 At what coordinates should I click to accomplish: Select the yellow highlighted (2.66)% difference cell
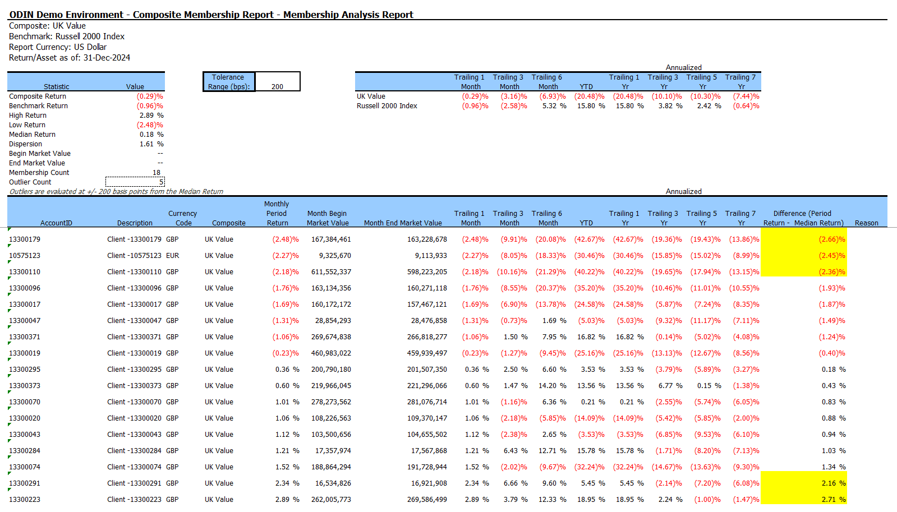[x=803, y=239]
